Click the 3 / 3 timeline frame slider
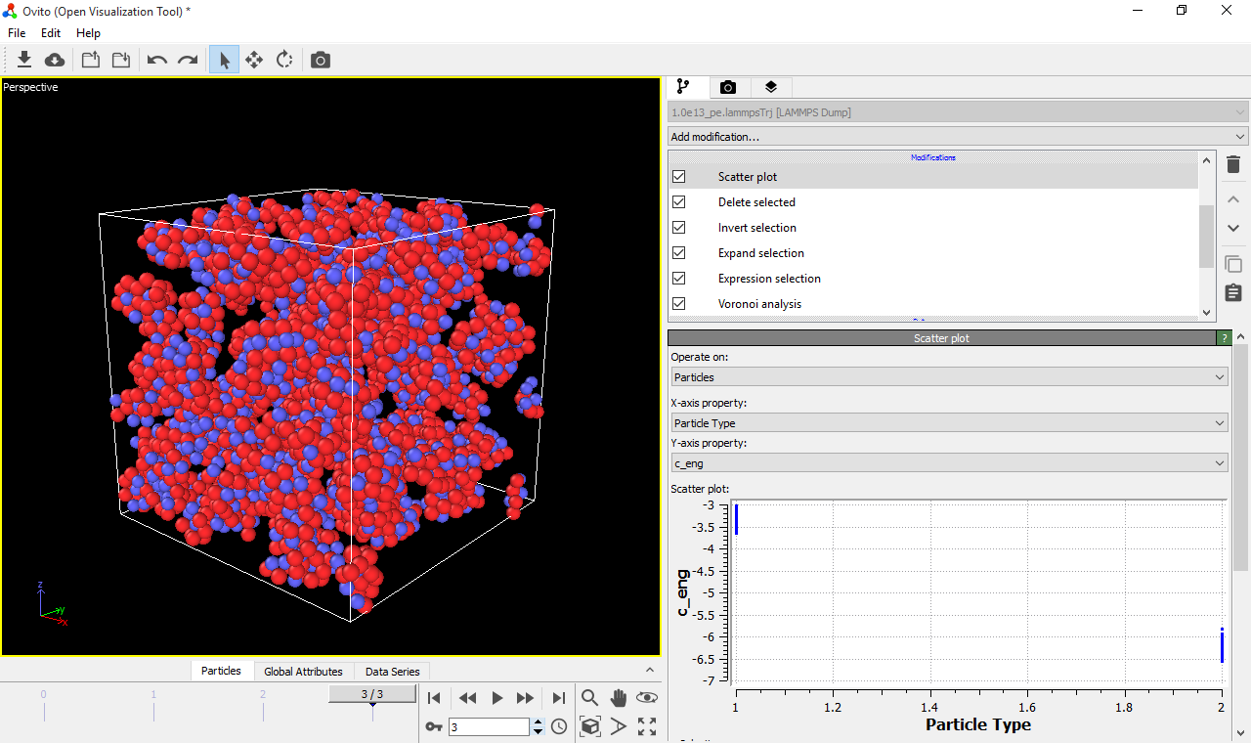Viewport: 1251px width, 743px height. [372, 694]
